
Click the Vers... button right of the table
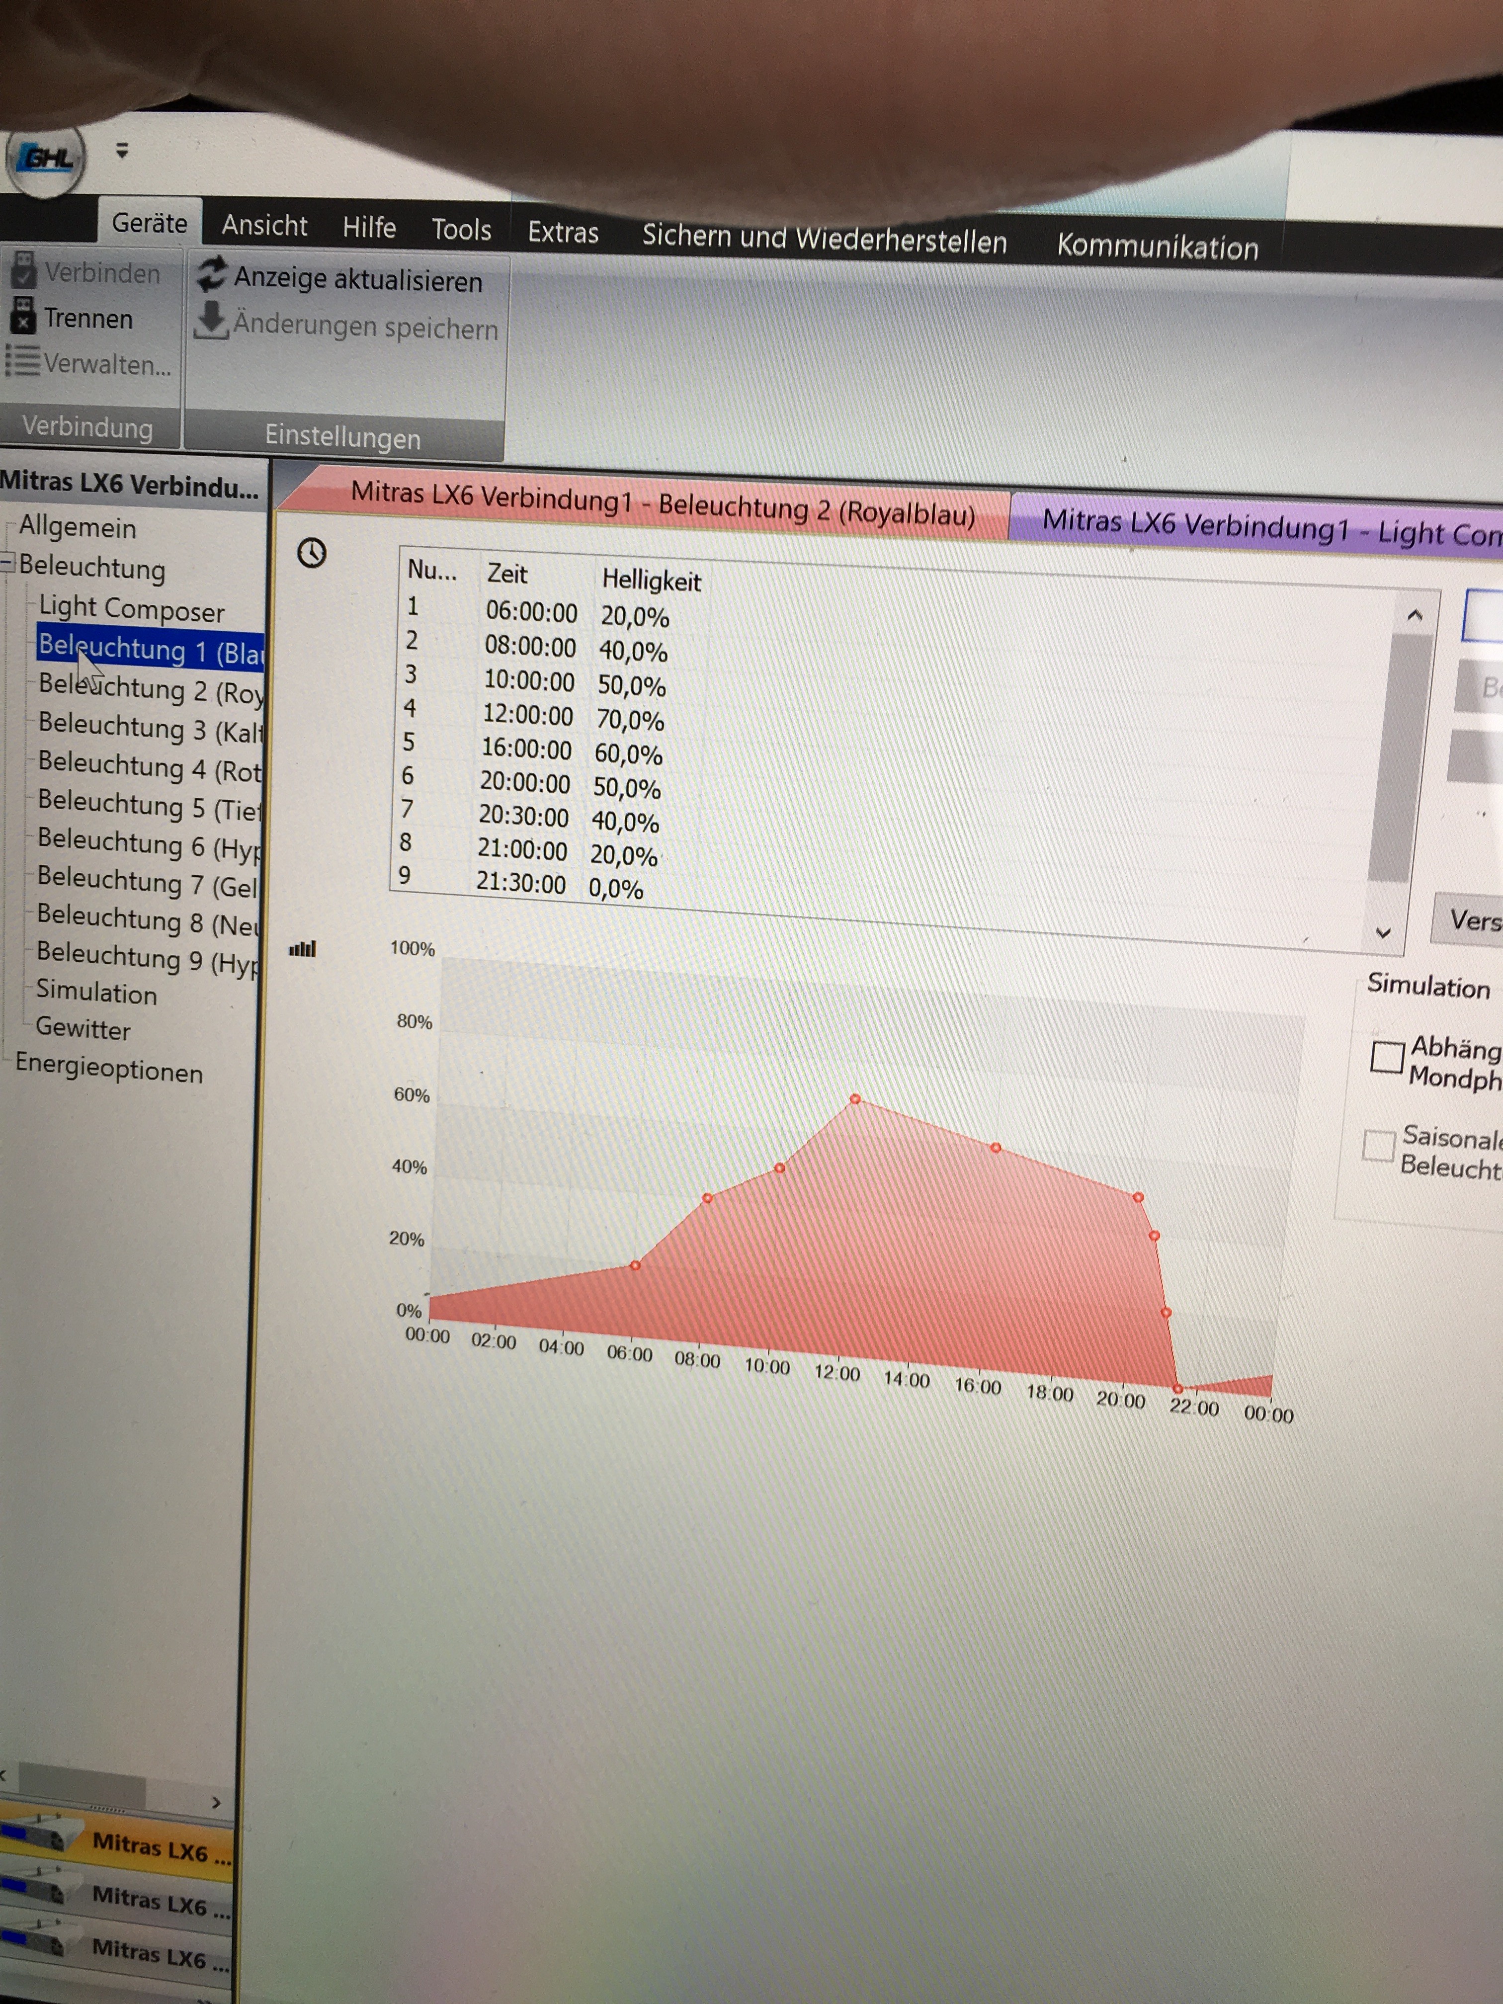point(1468,920)
